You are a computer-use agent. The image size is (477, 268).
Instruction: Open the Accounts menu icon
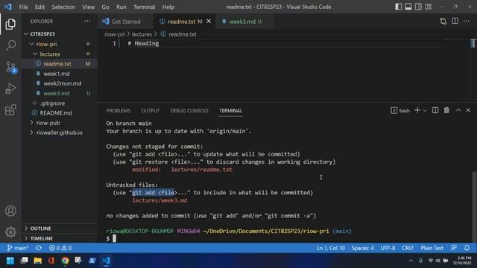(x=10, y=211)
